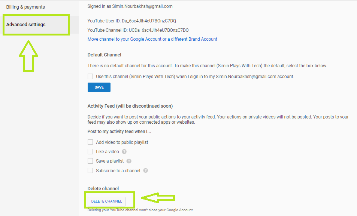Open Billing & payments in the sidebar
The height and width of the screenshot is (216, 357).
pyautogui.click(x=25, y=7)
